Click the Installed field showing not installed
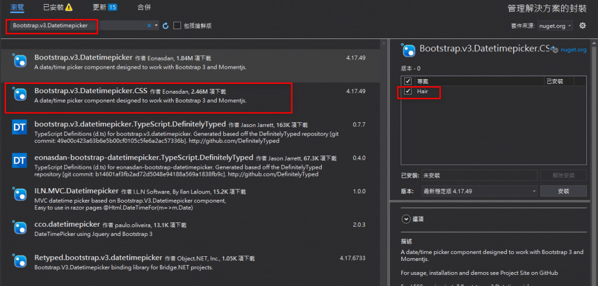The image size is (598, 286). point(480,175)
